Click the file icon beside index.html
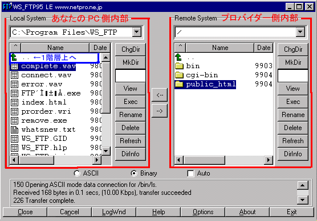317x221 pixels. (14, 102)
